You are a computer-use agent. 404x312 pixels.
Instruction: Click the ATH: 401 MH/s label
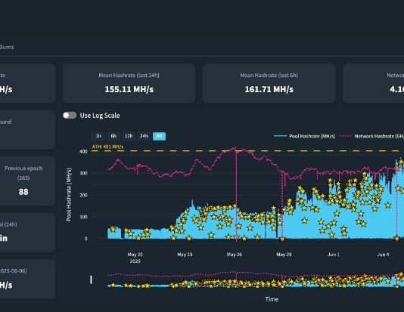pyautogui.click(x=107, y=147)
